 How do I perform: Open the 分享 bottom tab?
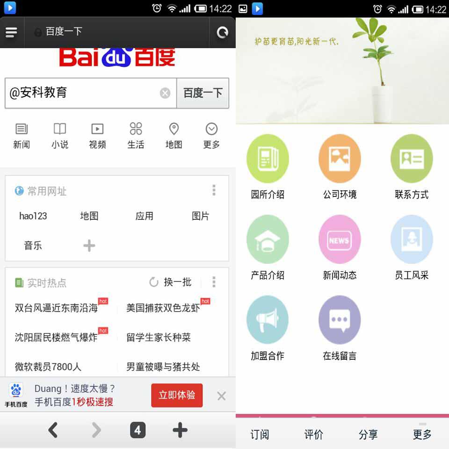(x=368, y=434)
